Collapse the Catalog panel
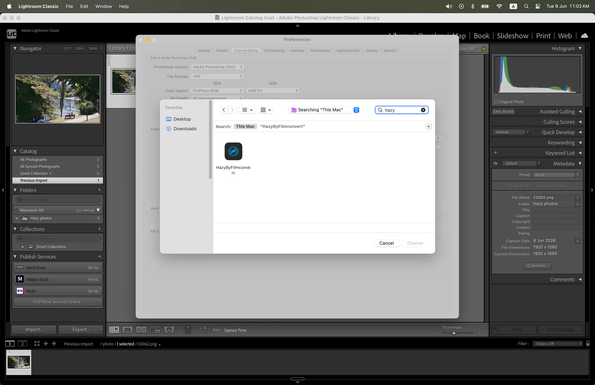Image resolution: width=595 pixels, height=385 pixels. click(15, 151)
